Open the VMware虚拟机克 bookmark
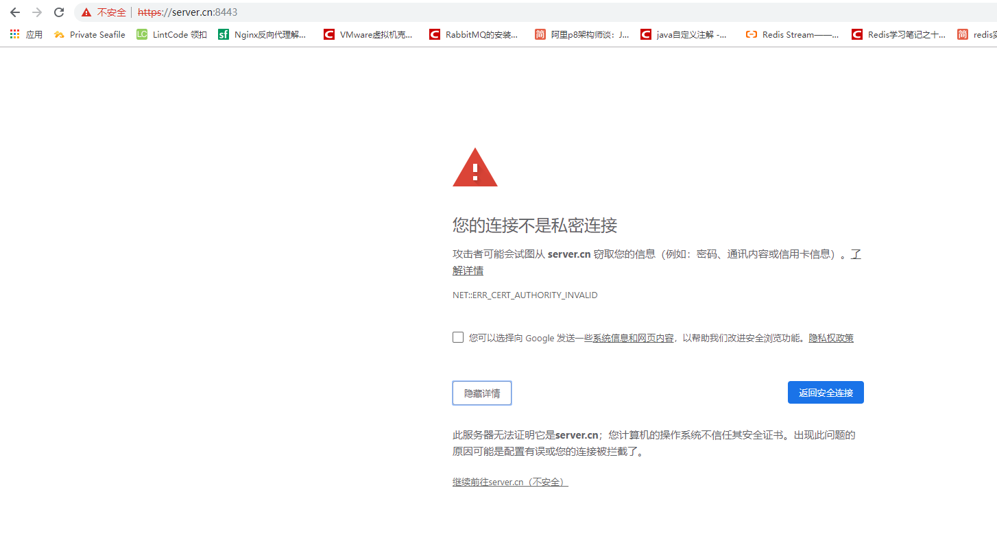This screenshot has width=997, height=538. [x=369, y=34]
